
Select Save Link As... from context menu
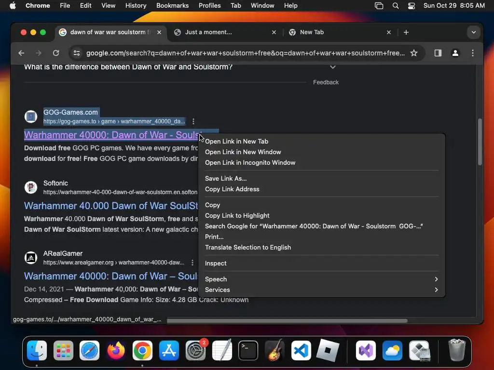[x=322, y=178]
